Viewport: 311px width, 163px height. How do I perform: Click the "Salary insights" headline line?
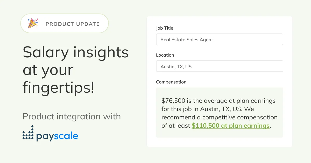[x=76, y=52]
